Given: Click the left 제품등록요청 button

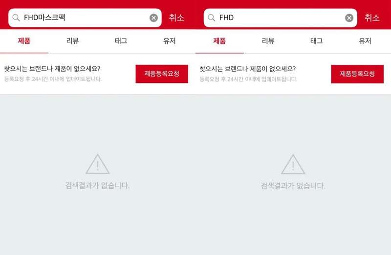Looking at the screenshot, I should 162,74.
